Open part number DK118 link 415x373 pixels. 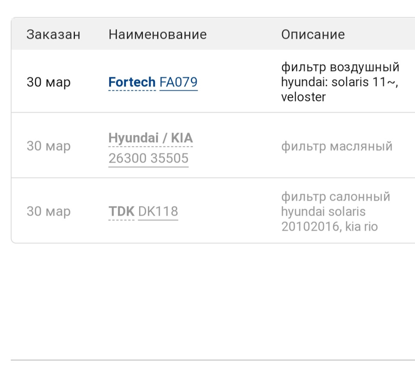click(158, 211)
